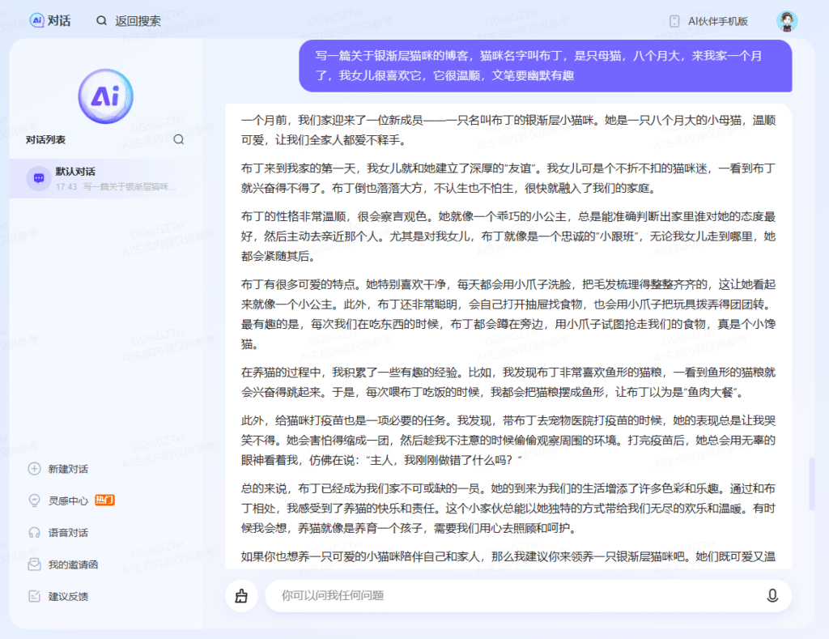Open the AI伙伴手机版 link

[x=717, y=21]
